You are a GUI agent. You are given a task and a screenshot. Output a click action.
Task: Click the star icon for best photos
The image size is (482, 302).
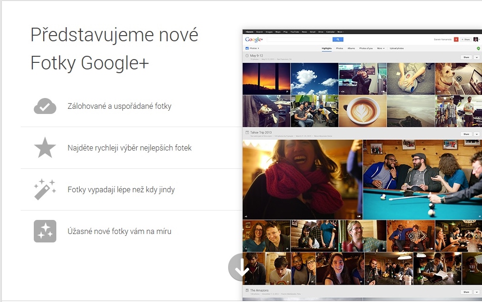click(x=45, y=147)
